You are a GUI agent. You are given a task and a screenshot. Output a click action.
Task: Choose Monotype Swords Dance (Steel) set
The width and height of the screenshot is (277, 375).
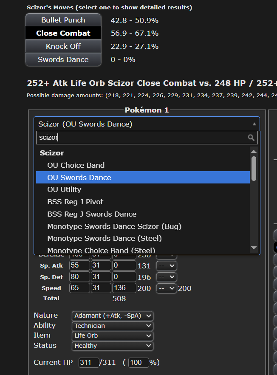[x=143, y=238]
